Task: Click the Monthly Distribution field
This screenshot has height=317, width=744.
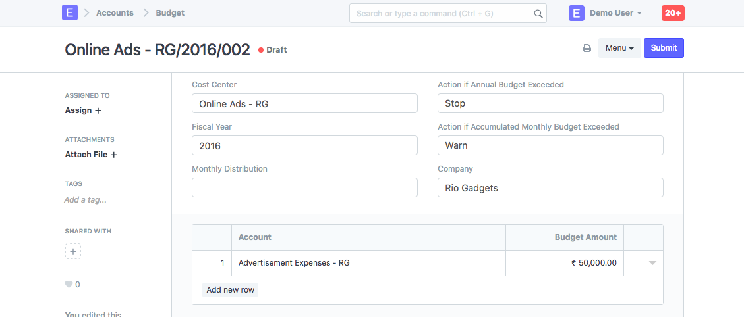Action: [x=304, y=187]
